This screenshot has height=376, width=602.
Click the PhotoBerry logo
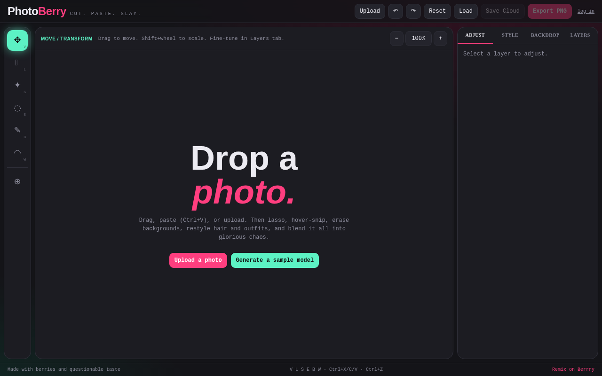37,11
